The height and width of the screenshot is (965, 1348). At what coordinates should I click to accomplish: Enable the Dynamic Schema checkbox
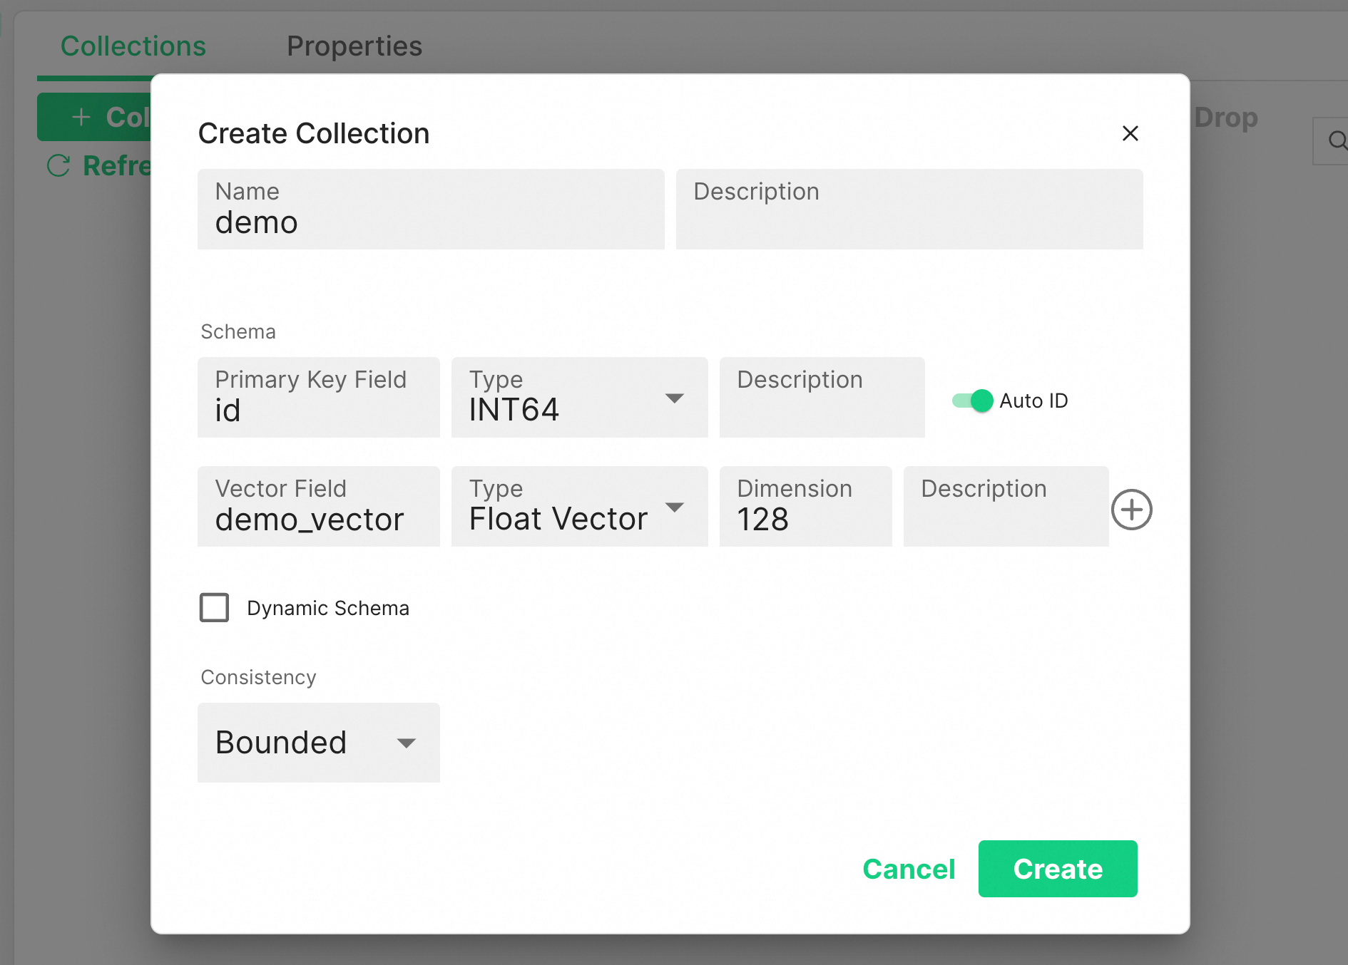pos(214,608)
